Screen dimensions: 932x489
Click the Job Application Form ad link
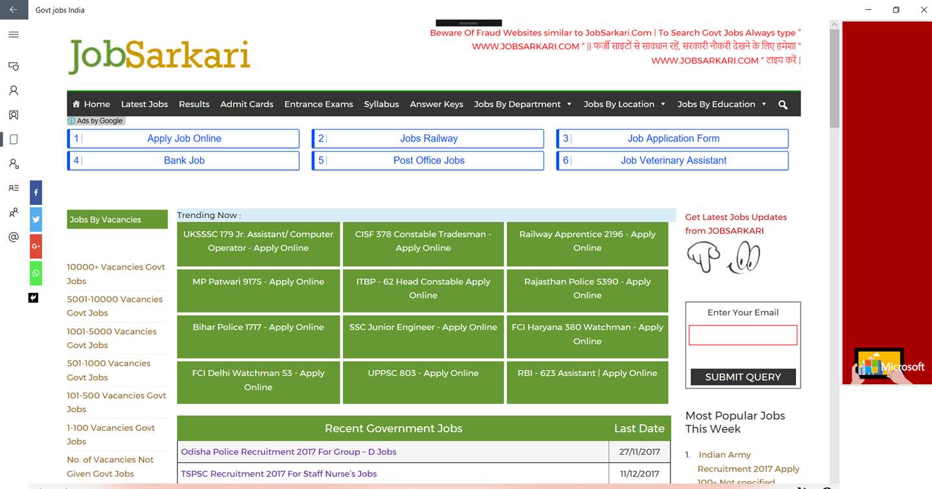click(x=673, y=138)
